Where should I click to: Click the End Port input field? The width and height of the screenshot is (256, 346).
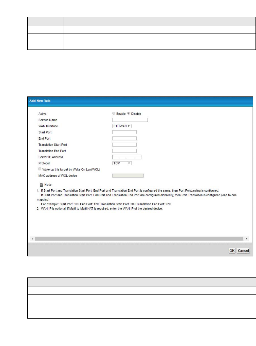(124, 139)
